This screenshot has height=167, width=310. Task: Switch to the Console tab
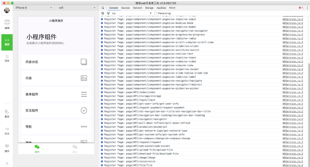[114, 8]
